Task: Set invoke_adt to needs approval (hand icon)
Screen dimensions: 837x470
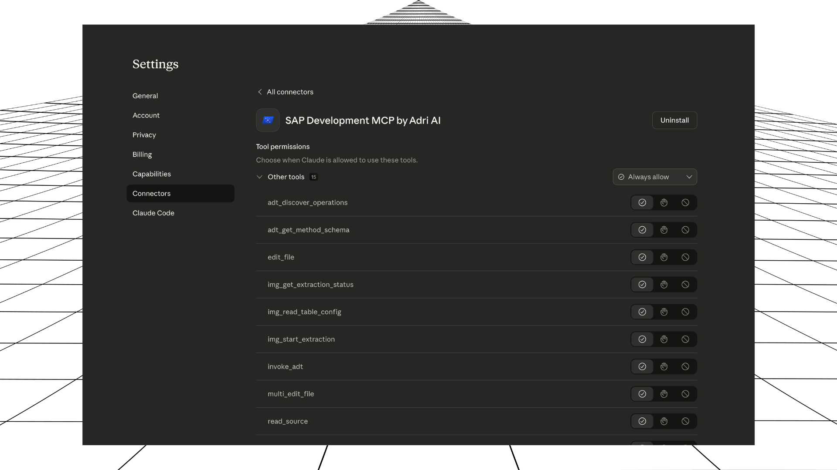Action: point(663,366)
